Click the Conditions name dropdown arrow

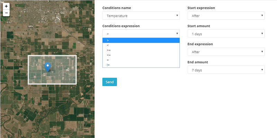(177, 16)
